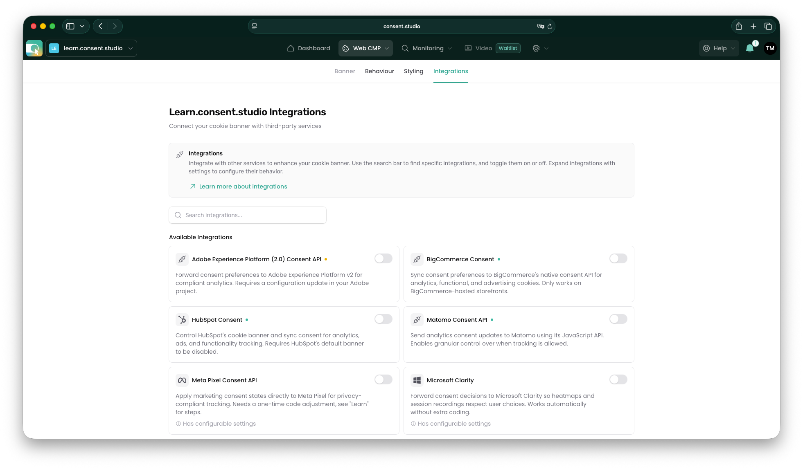This screenshot has height=469, width=803.
Task: Click the HubSpot Consent title
Action: pos(217,320)
